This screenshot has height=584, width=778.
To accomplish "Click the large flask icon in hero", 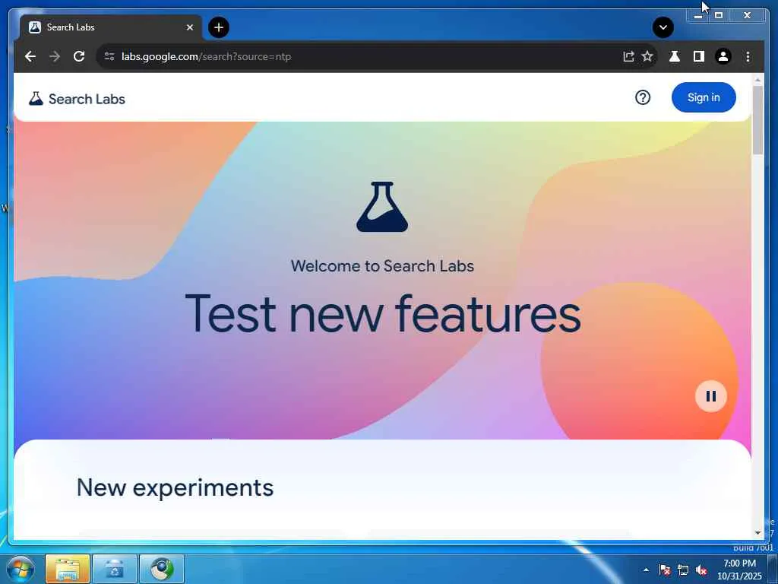I will (383, 207).
